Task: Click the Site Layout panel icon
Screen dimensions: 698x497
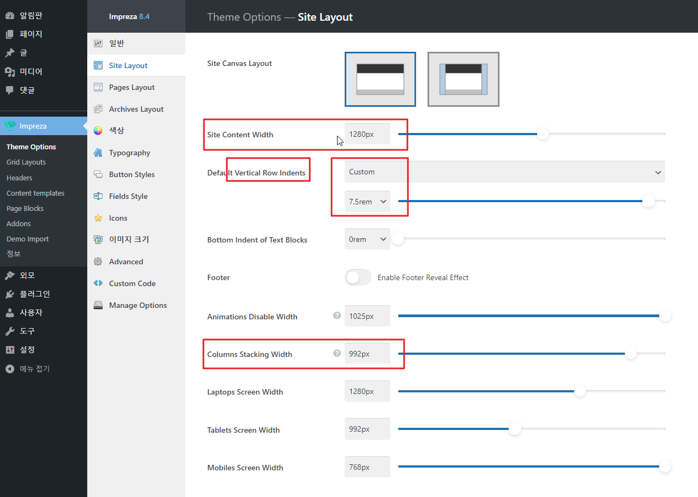Action: [98, 65]
